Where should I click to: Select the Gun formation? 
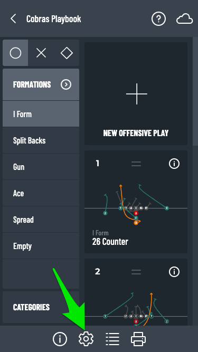41,167
